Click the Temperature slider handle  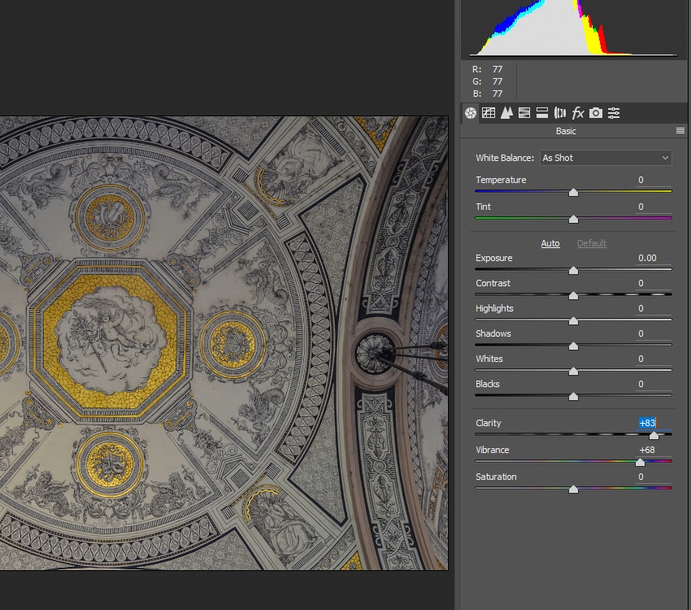(x=573, y=192)
